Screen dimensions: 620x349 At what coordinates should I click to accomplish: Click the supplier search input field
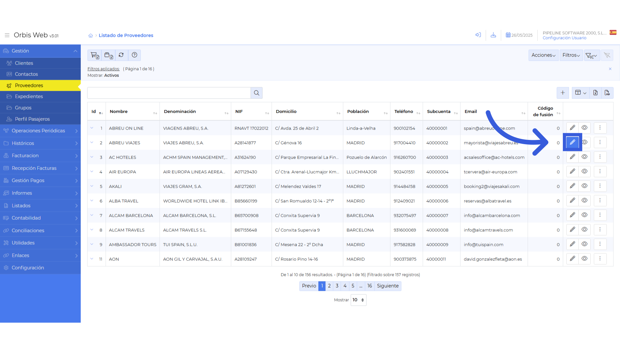pos(169,93)
